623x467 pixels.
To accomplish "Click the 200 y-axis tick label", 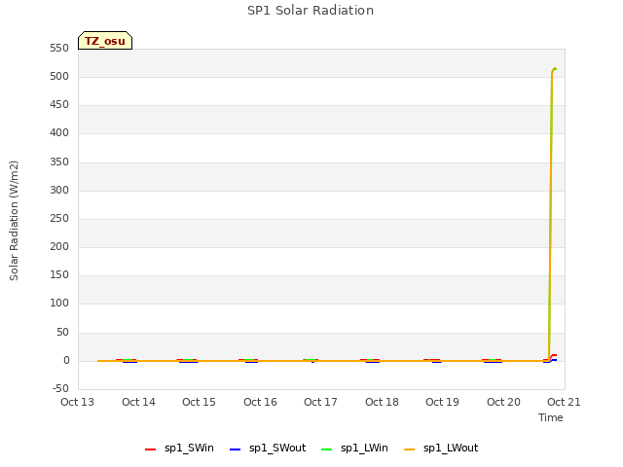I will (x=59, y=246).
